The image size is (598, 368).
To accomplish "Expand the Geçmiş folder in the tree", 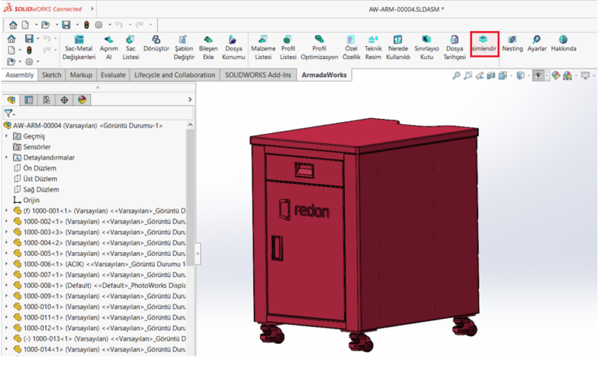I will (7, 135).
